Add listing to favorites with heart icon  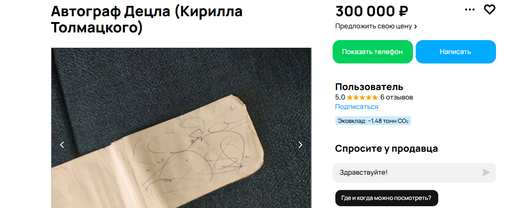coord(490,10)
